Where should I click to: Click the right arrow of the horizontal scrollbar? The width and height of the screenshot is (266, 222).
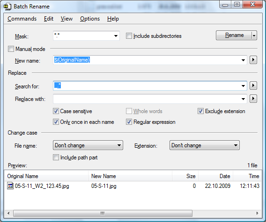point(258,213)
